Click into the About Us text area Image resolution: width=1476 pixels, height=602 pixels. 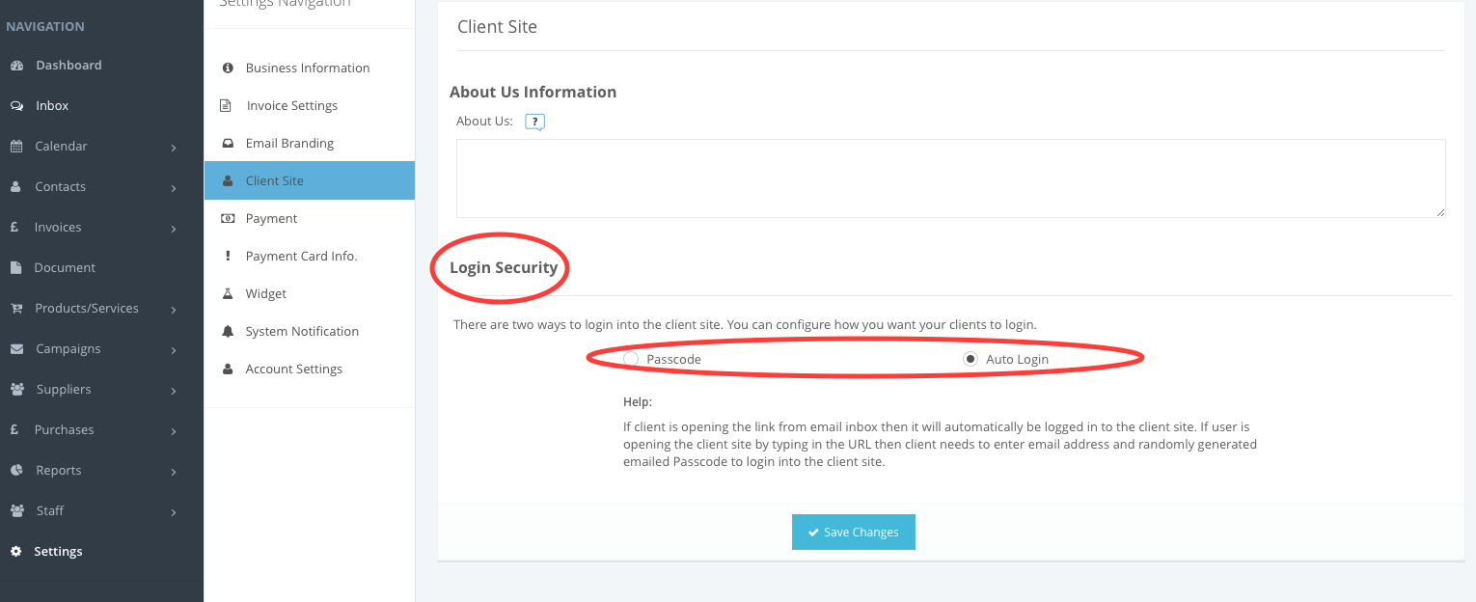pos(950,178)
